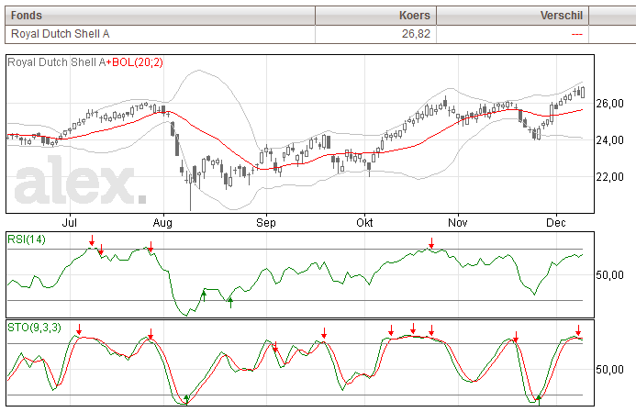Viewport: 636px width, 412px height.
Task: Click the 24,00 price axis label
Action: point(609,140)
